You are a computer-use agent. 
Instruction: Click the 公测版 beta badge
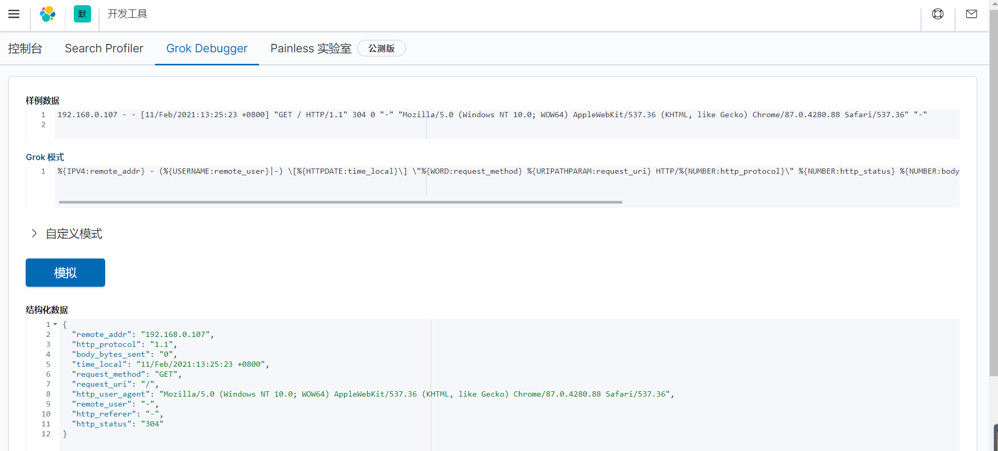(x=382, y=48)
